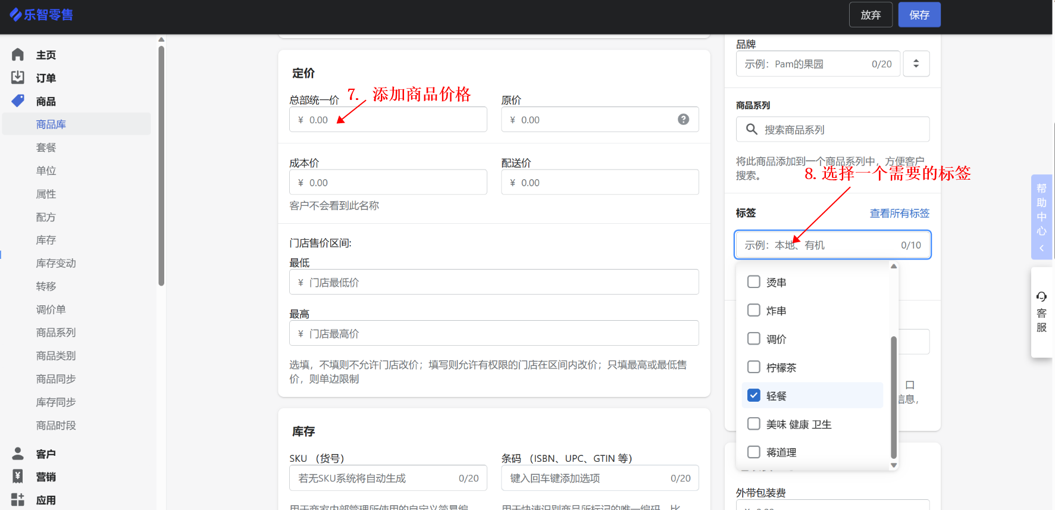The width and height of the screenshot is (1055, 510).
Task: Check the 烫串 tag checkbox
Action: [754, 281]
